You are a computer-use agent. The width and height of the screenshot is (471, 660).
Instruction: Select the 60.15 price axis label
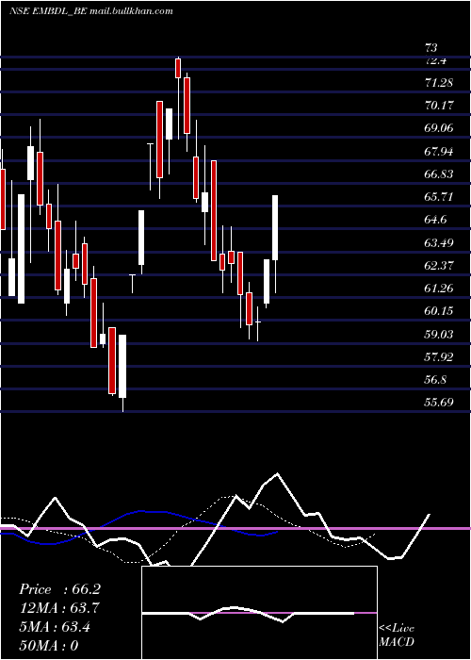point(439,310)
